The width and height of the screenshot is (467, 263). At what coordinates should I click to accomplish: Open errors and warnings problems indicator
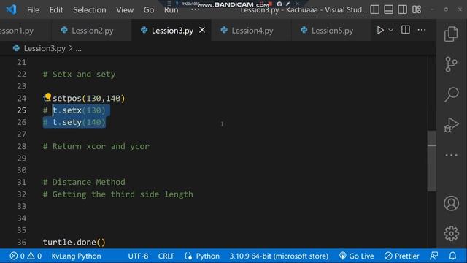(26, 256)
